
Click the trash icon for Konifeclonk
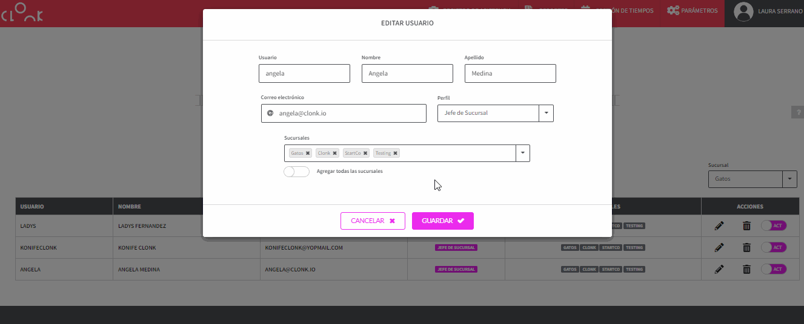[x=746, y=247]
